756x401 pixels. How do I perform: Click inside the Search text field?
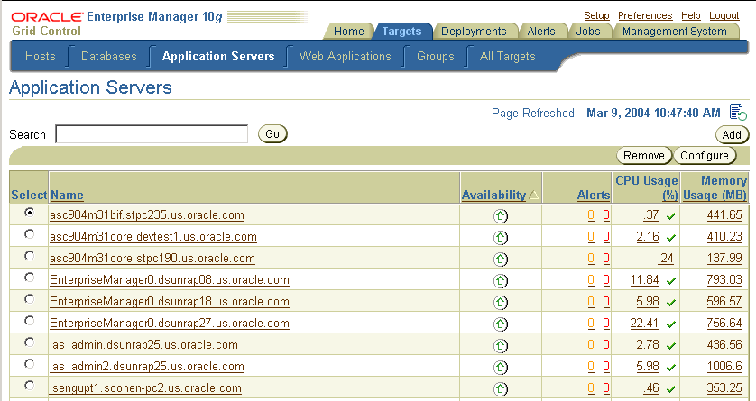coord(152,134)
